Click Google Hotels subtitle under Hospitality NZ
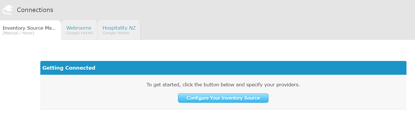415x114 pixels. tap(116, 33)
